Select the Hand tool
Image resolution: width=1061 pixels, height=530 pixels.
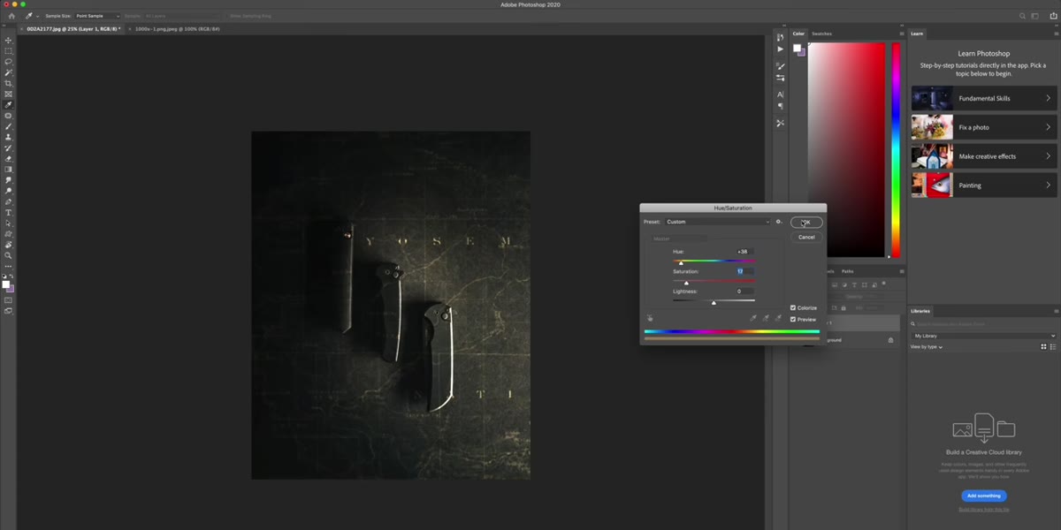coord(9,245)
